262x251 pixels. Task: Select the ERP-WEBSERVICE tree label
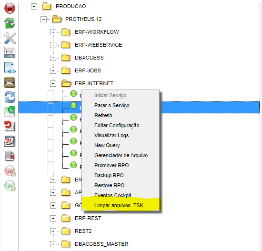pos(98,45)
